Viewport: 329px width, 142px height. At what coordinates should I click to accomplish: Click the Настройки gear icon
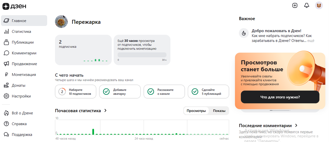(x=7, y=96)
